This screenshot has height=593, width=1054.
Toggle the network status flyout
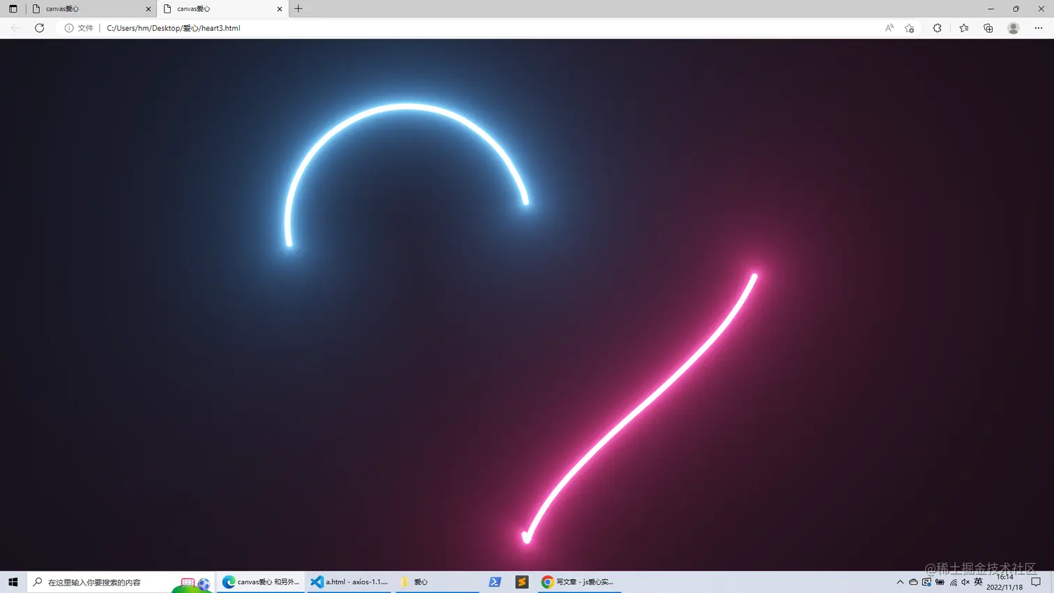[952, 582]
